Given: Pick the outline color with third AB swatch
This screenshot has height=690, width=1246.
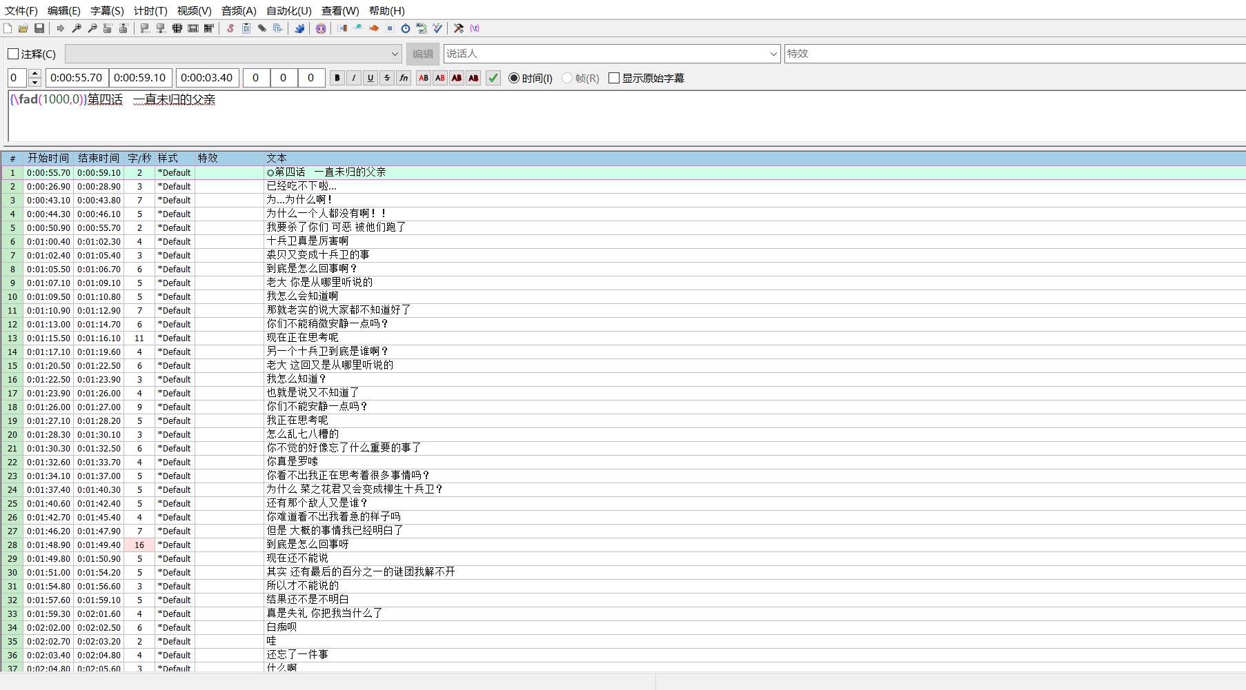Looking at the screenshot, I should pos(457,78).
